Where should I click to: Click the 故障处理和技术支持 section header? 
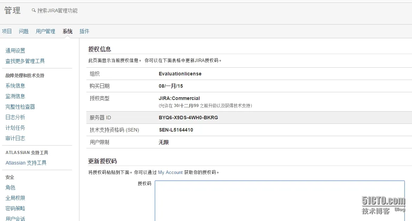tap(25, 75)
